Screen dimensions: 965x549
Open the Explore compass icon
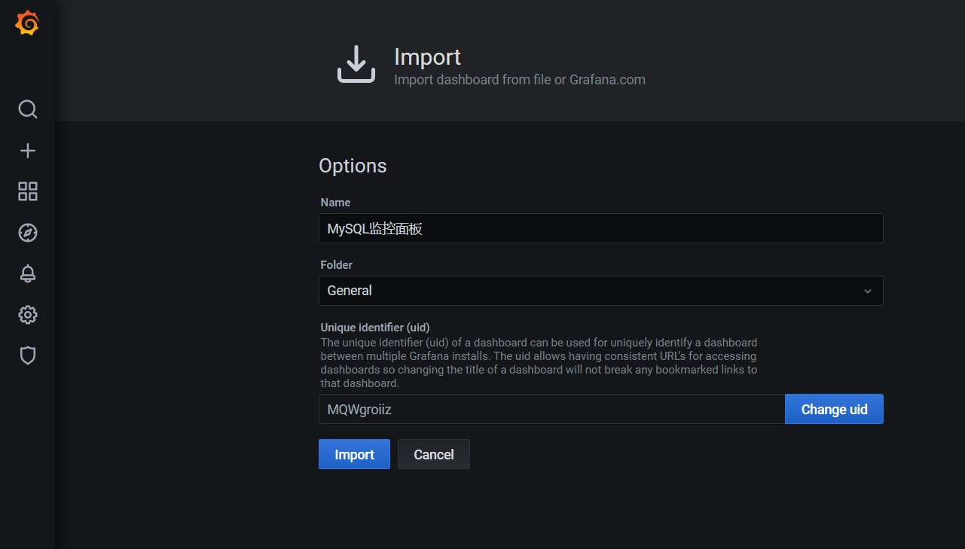(x=28, y=233)
